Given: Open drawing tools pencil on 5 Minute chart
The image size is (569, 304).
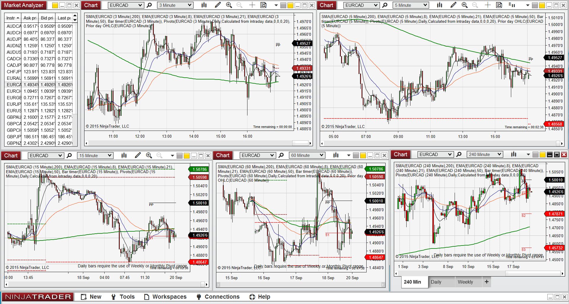Looking at the screenshot, I should coord(453,5).
